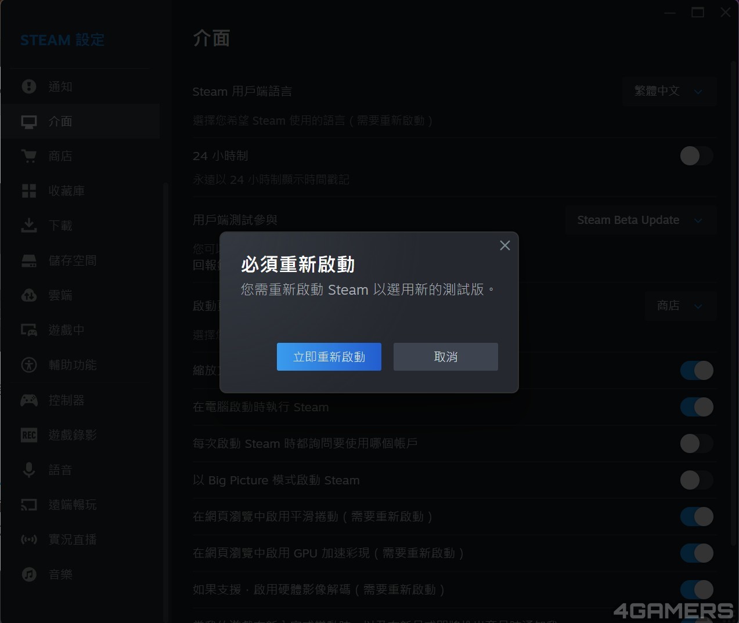
Task: Go to the 輔助功能 settings tab
Action: pyautogui.click(x=73, y=365)
